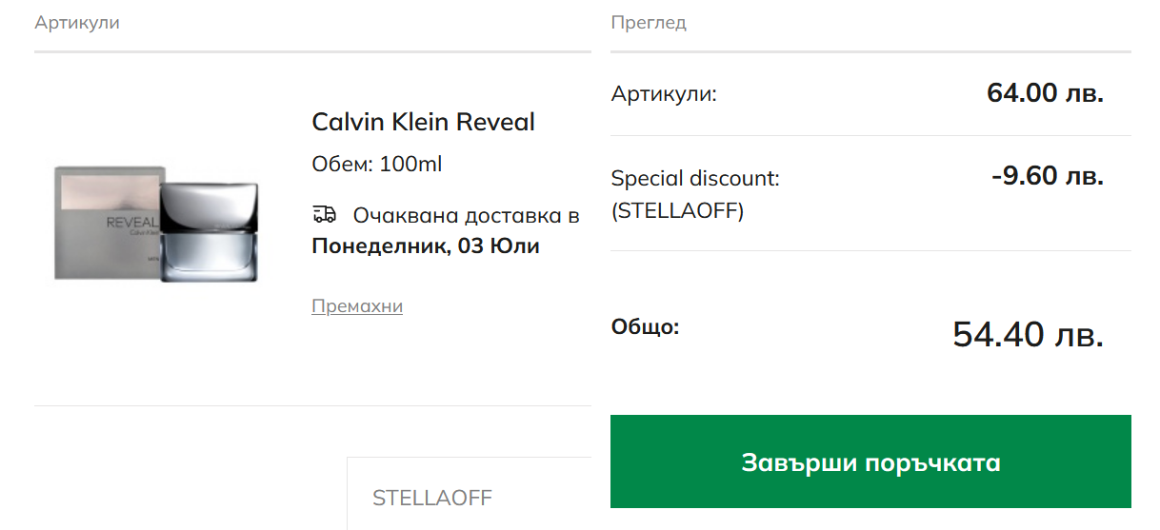Viewport: 1160px width, 530px height.
Task: Select the Обем: 100ml volume text
Action: (x=376, y=164)
